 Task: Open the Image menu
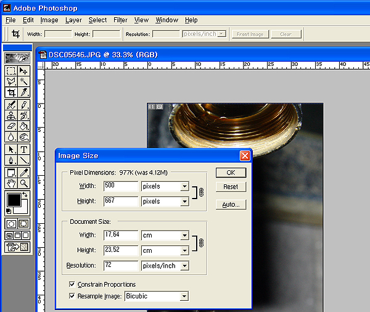[49, 20]
